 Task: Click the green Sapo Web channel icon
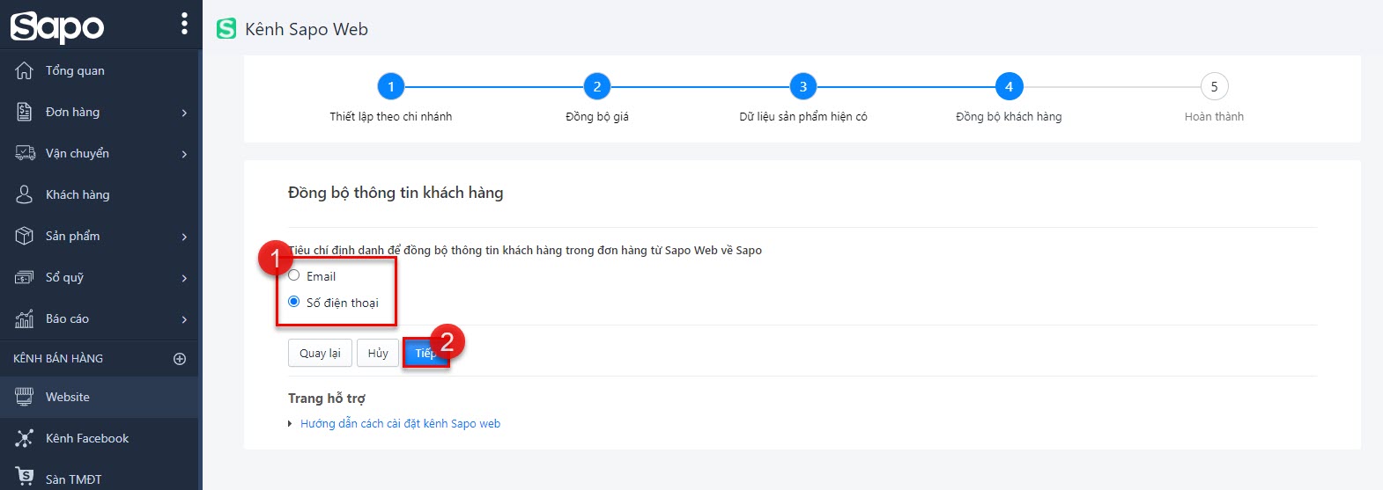click(x=226, y=29)
